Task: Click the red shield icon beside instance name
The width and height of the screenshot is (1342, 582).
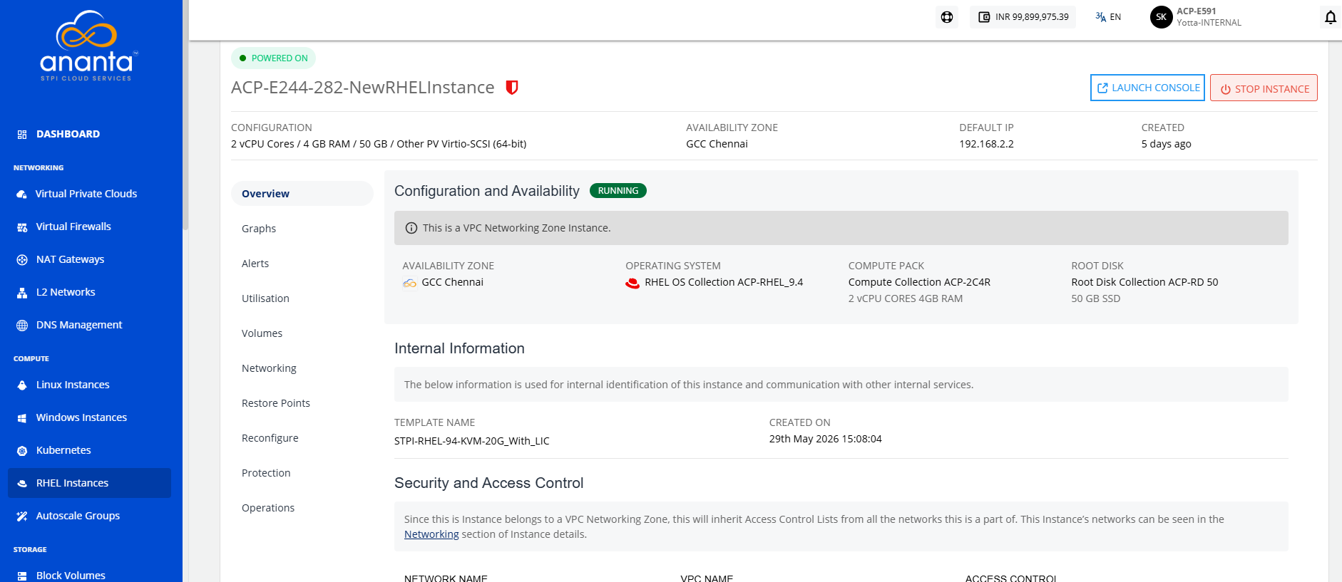Action: [x=511, y=88]
